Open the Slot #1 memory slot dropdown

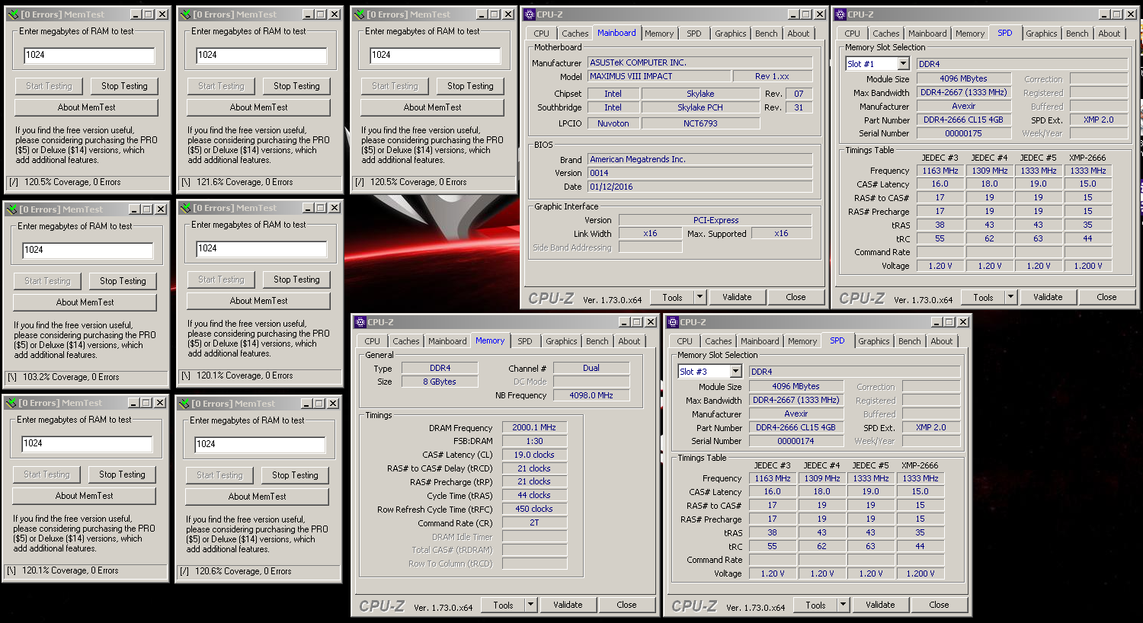(x=904, y=64)
